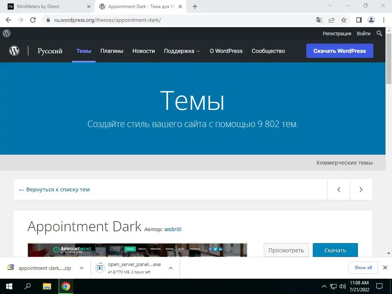Select the Appointment Dark browser tab

[140, 7]
